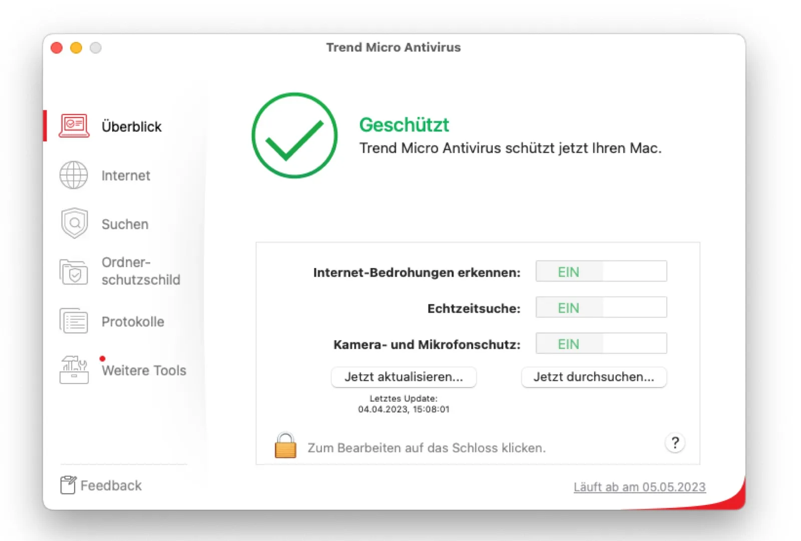Select the Protokolle logs icon
The width and height of the screenshot is (801, 541).
click(74, 320)
